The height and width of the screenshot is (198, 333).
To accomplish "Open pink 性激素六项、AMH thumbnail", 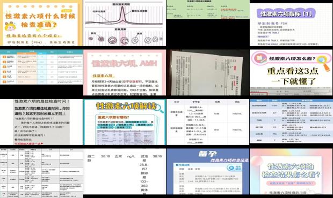I will pyautogui.click(x=125, y=73).
